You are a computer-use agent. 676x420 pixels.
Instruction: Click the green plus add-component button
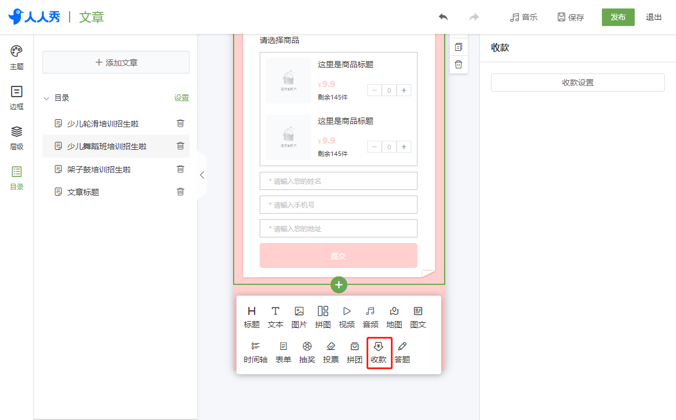tap(339, 285)
